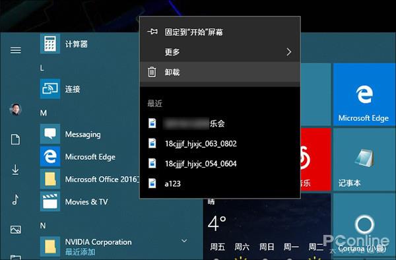The image size is (396, 260).
Task: Click the Movies & TV label
Action: 86,202
